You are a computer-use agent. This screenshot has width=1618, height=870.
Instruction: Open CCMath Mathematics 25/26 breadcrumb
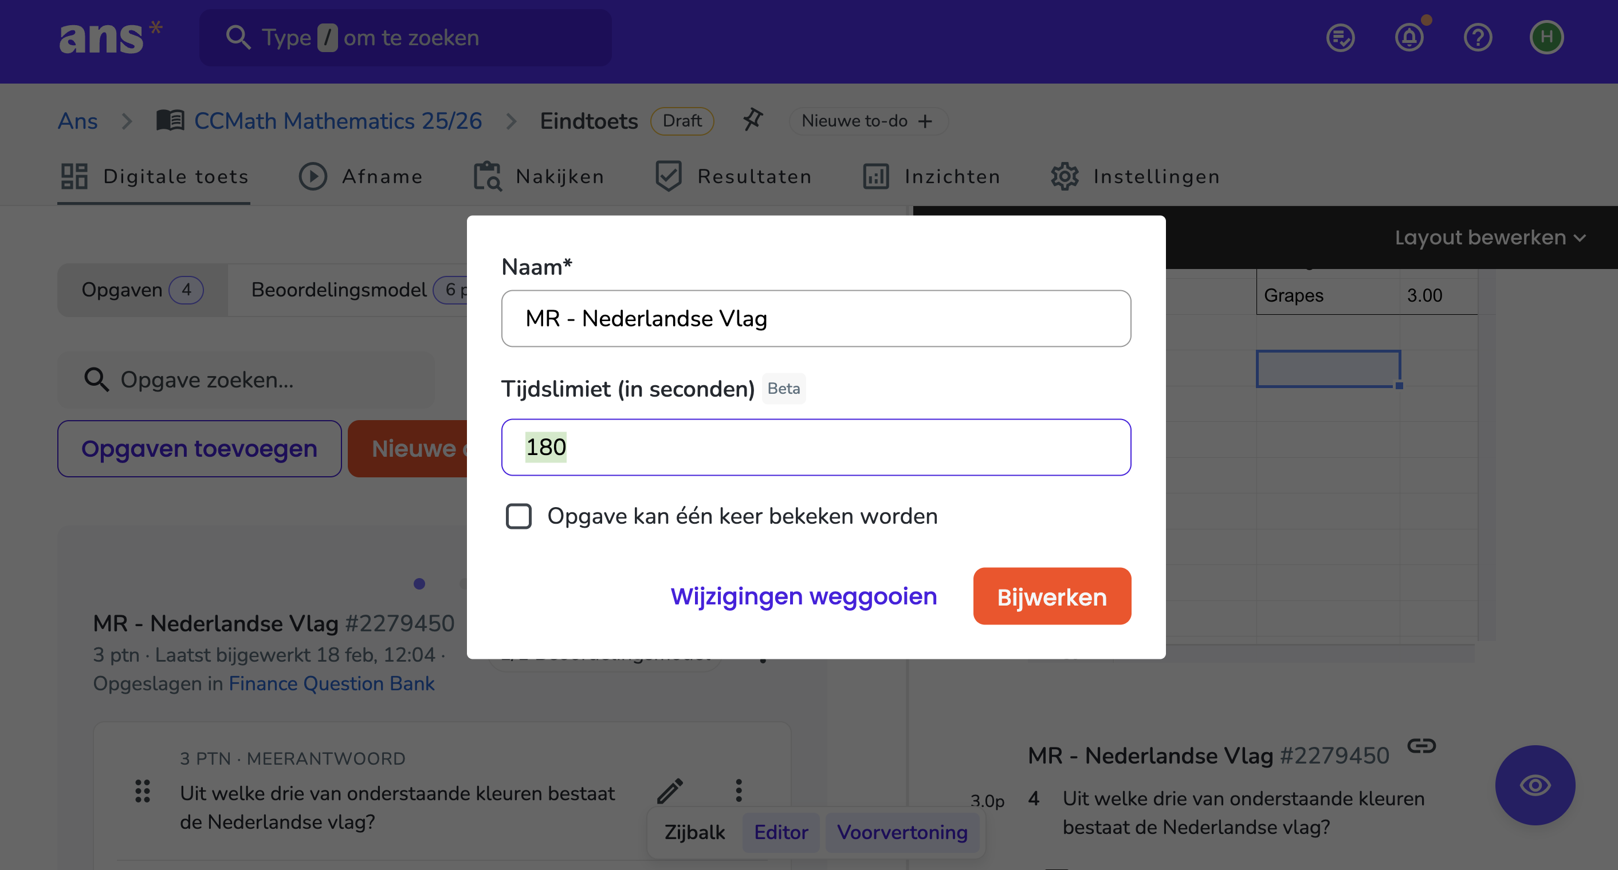tap(337, 120)
